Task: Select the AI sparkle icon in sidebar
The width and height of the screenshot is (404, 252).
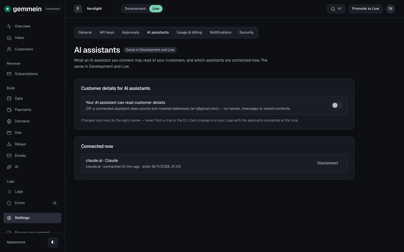Action: 9,167
